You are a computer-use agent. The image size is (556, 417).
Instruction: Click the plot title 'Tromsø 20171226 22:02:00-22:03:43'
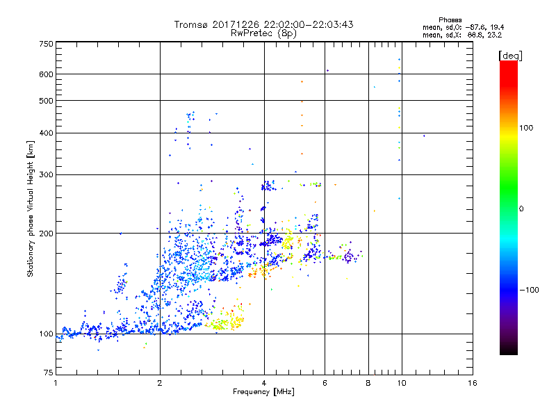coord(263,24)
